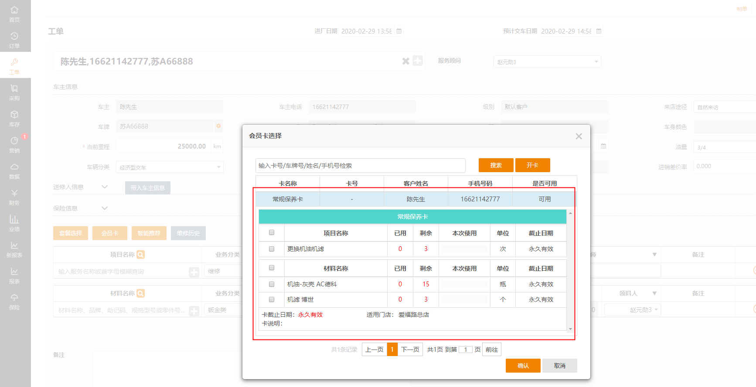Click the page number input box
The width and height of the screenshot is (756, 387).
click(x=466, y=350)
